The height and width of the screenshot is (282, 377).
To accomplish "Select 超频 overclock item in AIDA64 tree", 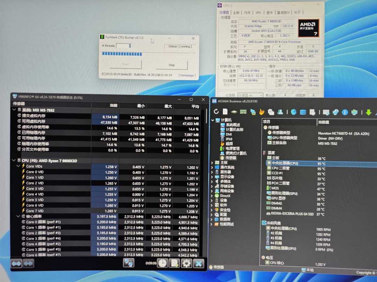I will (229, 144).
